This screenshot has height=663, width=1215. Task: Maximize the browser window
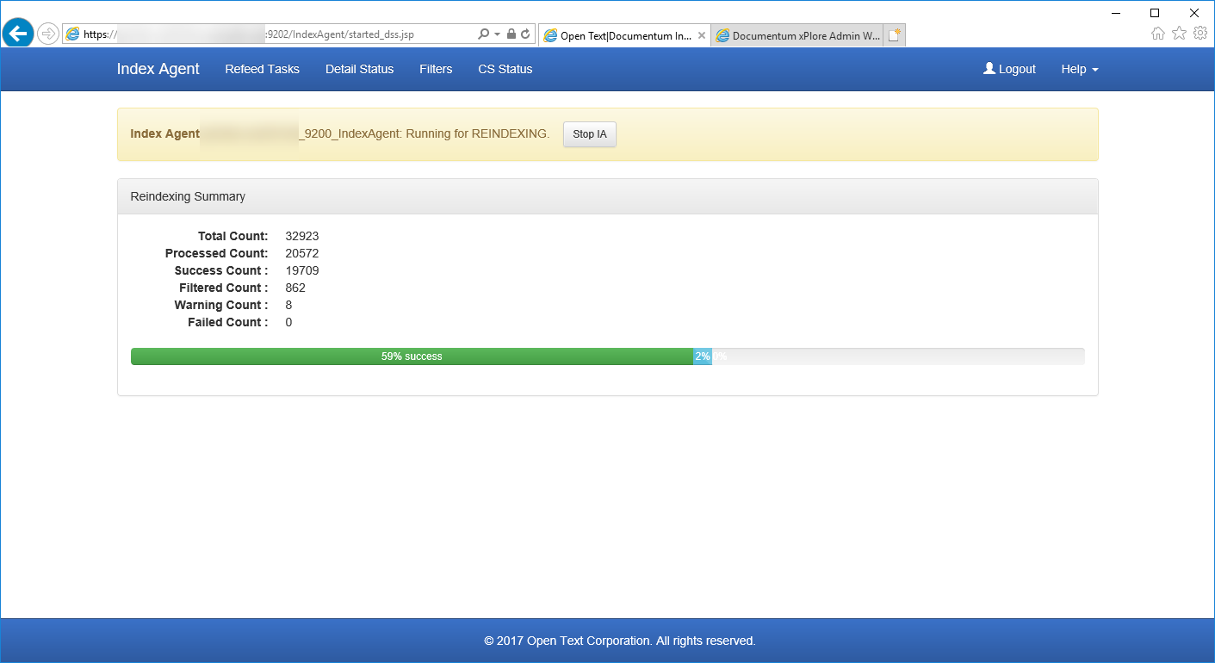click(1155, 13)
